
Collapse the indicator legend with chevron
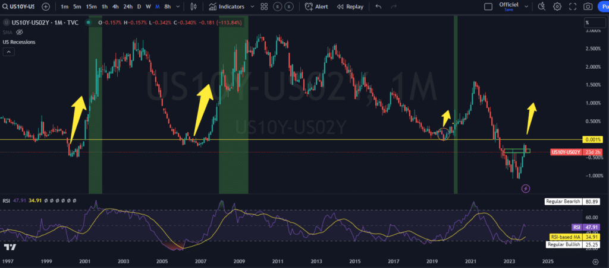pyautogui.click(x=8, y=52)
